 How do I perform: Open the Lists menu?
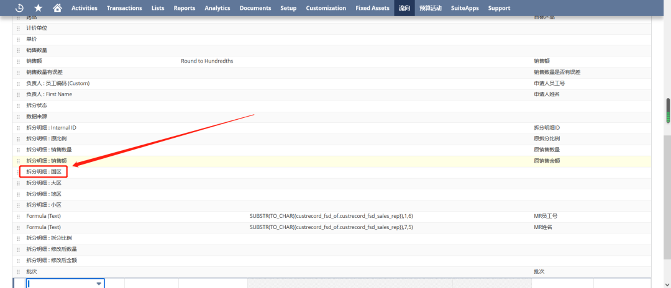158,8
